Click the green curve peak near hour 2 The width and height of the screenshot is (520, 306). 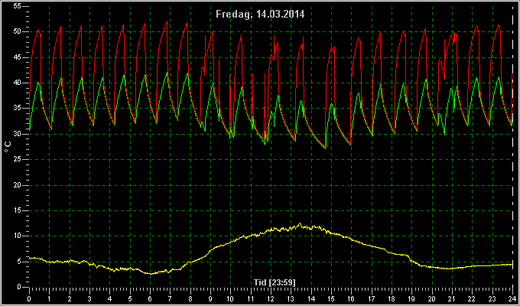pyautogui.click(x=82, y=77)
